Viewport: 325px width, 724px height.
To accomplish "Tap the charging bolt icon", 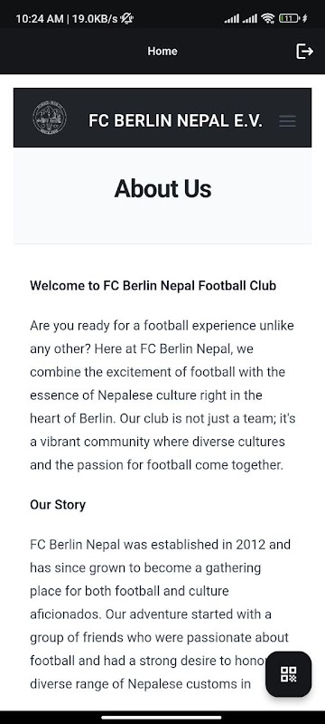I will click(305, 18).
